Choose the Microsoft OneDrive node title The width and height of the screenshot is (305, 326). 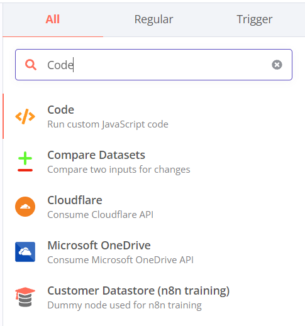(x=99, y=246)
